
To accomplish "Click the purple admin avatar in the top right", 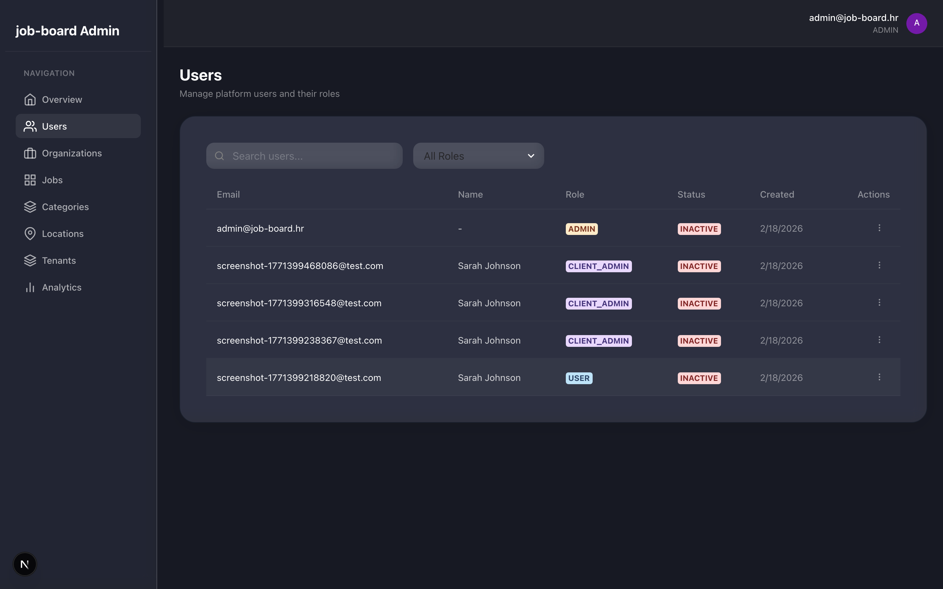I will click(x=916, y=23).
